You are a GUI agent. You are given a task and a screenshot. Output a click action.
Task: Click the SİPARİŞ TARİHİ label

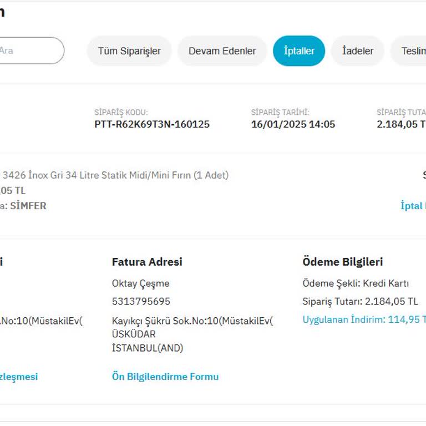pyautogui.click(x=280, y=112)
